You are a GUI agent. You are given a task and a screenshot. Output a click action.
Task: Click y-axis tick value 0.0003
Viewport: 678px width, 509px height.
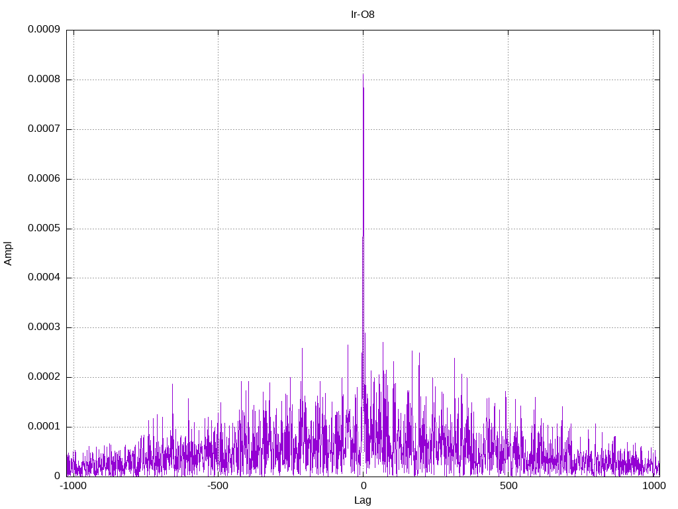point(44,327)
